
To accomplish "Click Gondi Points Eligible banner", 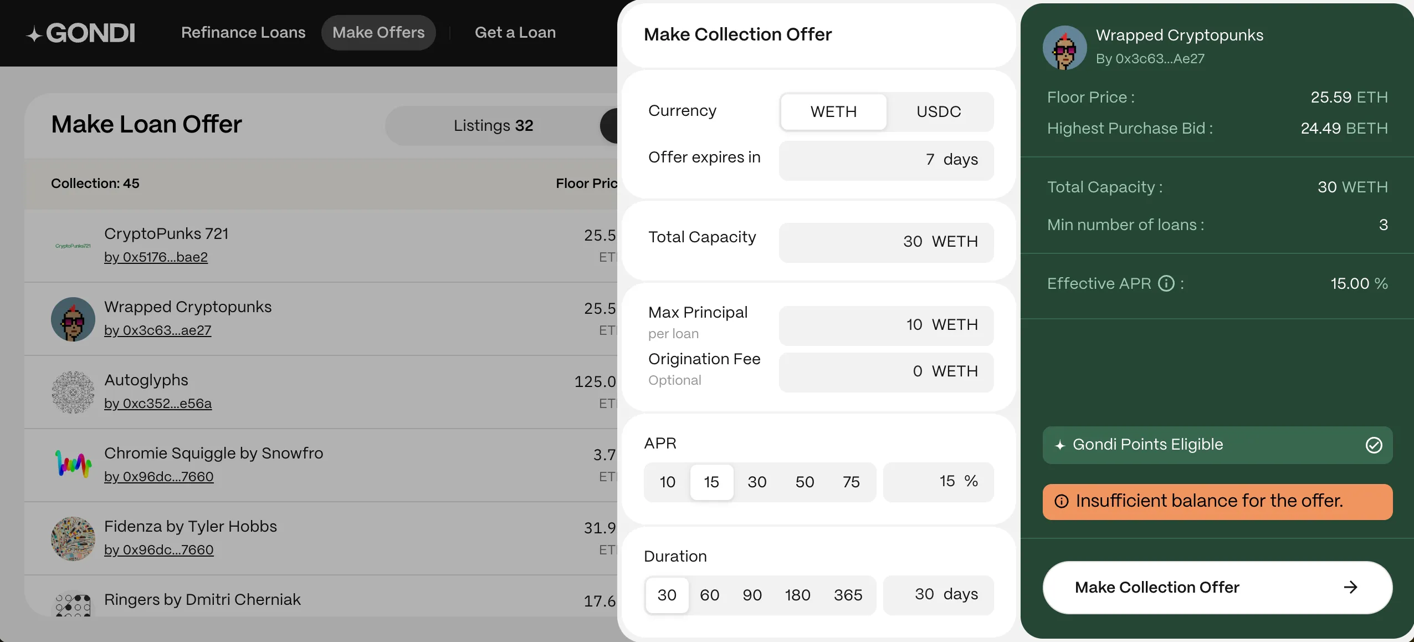I will 1217,445.
